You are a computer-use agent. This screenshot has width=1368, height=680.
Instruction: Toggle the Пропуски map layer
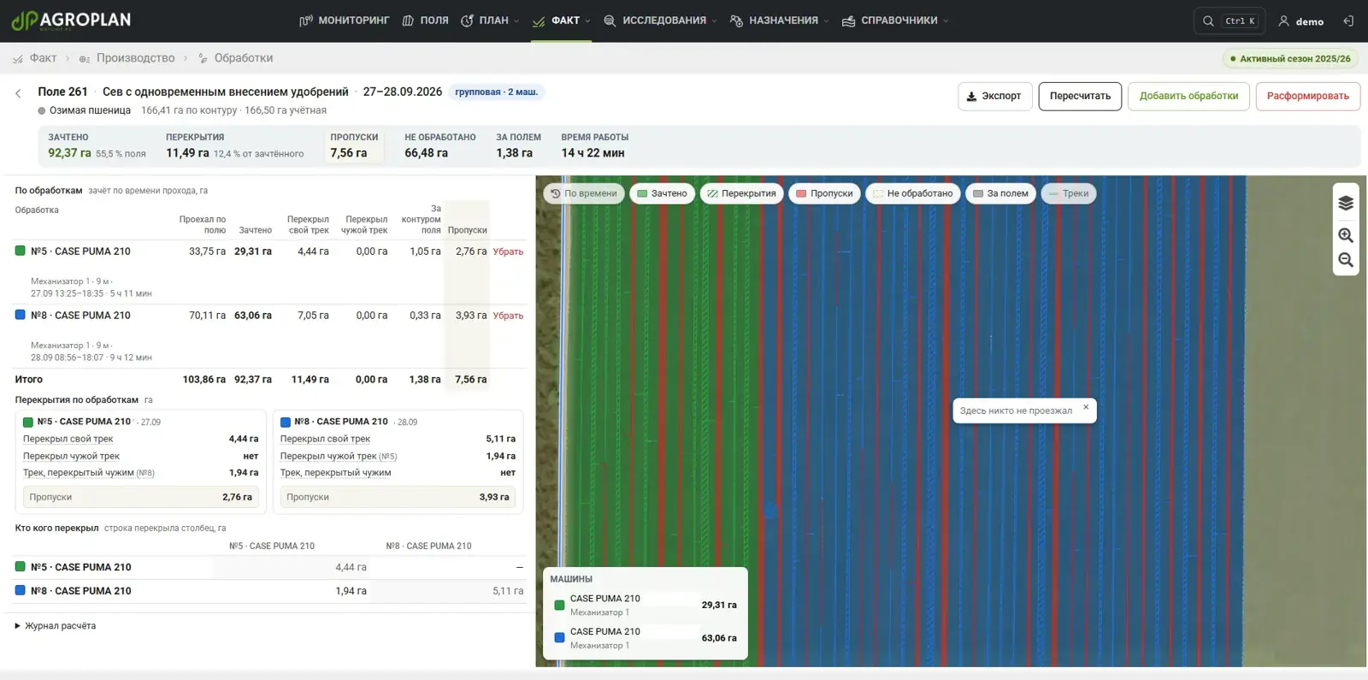click(x=824, y=193)
